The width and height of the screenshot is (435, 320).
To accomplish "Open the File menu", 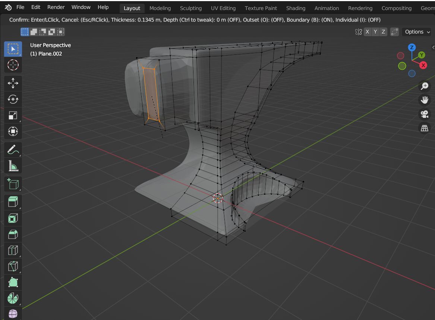I will pos(20,7).
